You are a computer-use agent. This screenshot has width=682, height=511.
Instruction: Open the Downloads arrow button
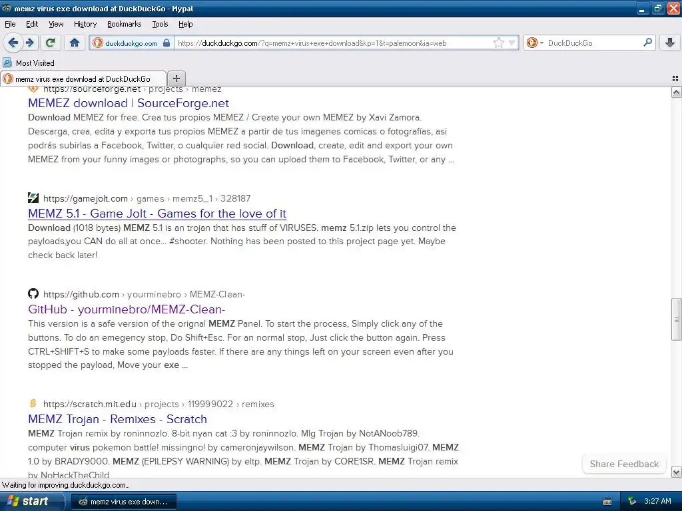click(x=670, y=43)
